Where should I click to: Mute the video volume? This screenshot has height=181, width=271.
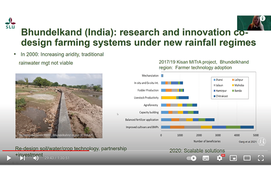(36, 158)
